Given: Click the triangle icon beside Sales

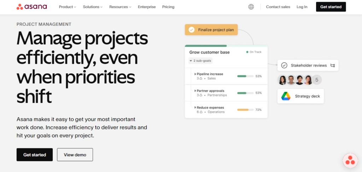Looking at the screenshot, I should coord(201,79).
